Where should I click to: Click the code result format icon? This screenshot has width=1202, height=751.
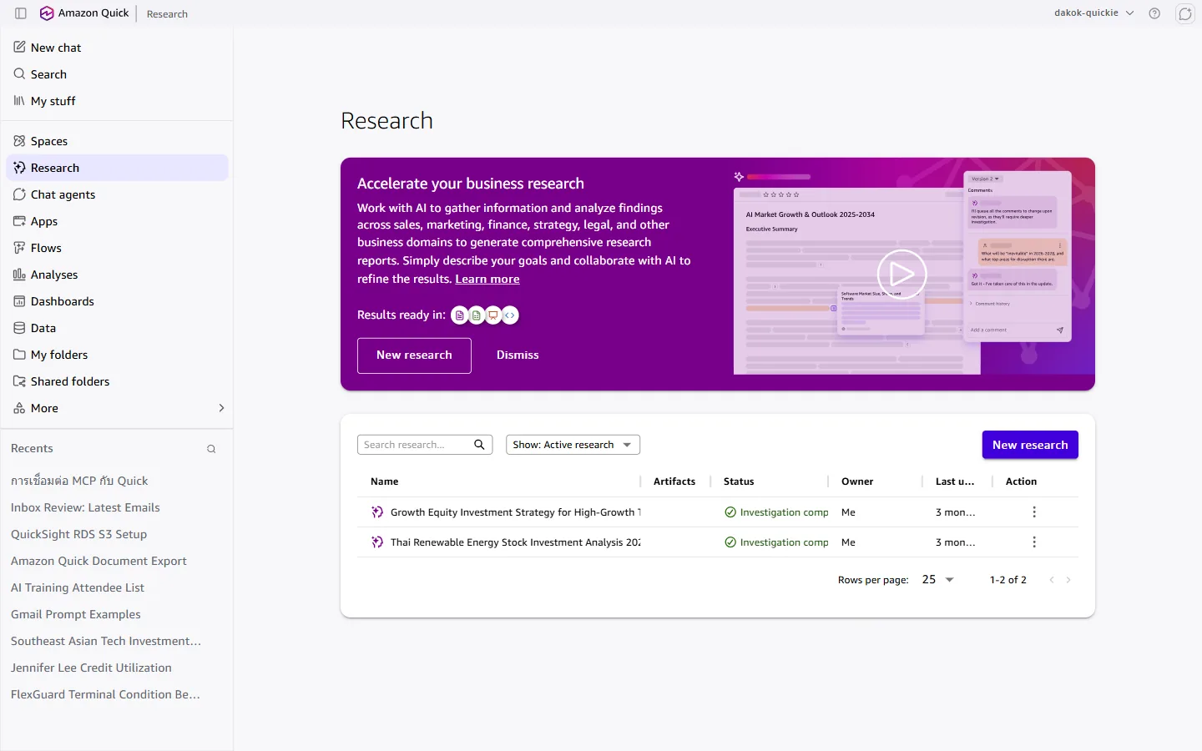click(x=510, y=315)
